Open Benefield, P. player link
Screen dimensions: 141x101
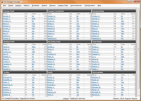coord(96,92)
